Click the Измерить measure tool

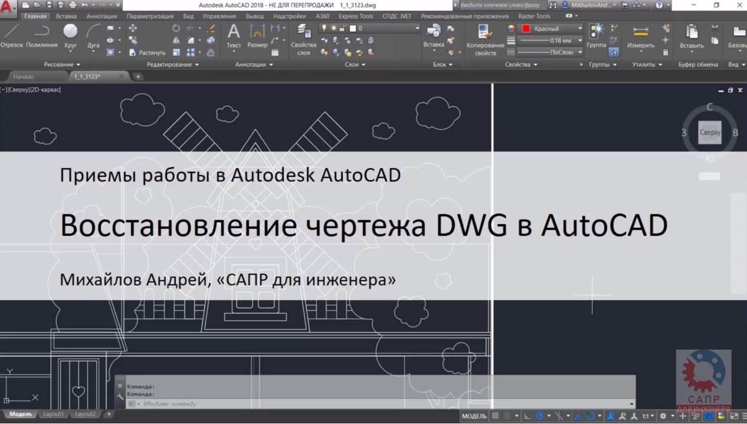640,36
